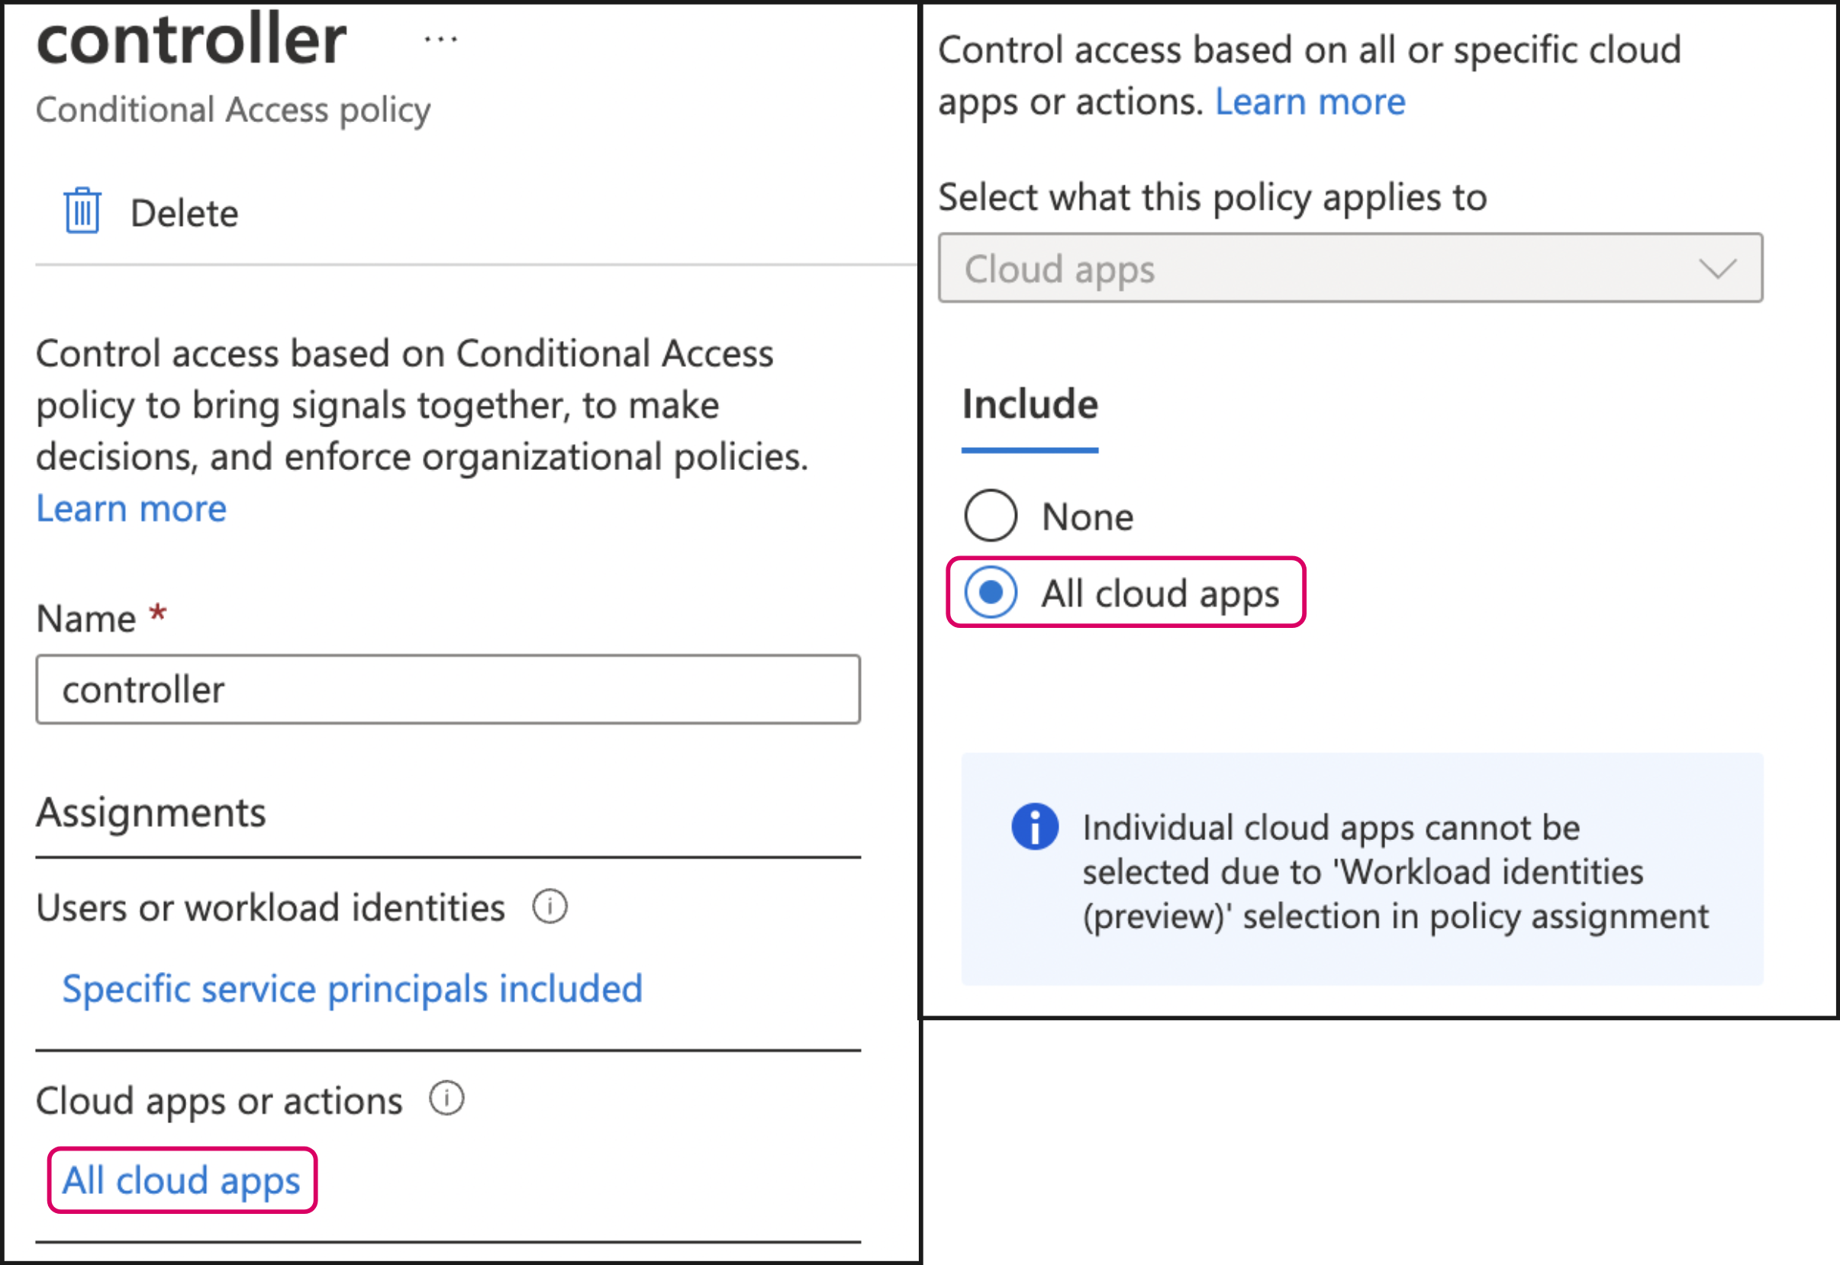This screenshot has height=1265, width=1840.
Task: Click the controller page title heading
Action: point(191,40)
